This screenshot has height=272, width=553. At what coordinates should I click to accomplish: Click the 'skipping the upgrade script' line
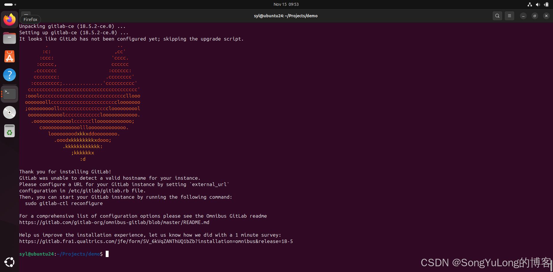[132, 39]
